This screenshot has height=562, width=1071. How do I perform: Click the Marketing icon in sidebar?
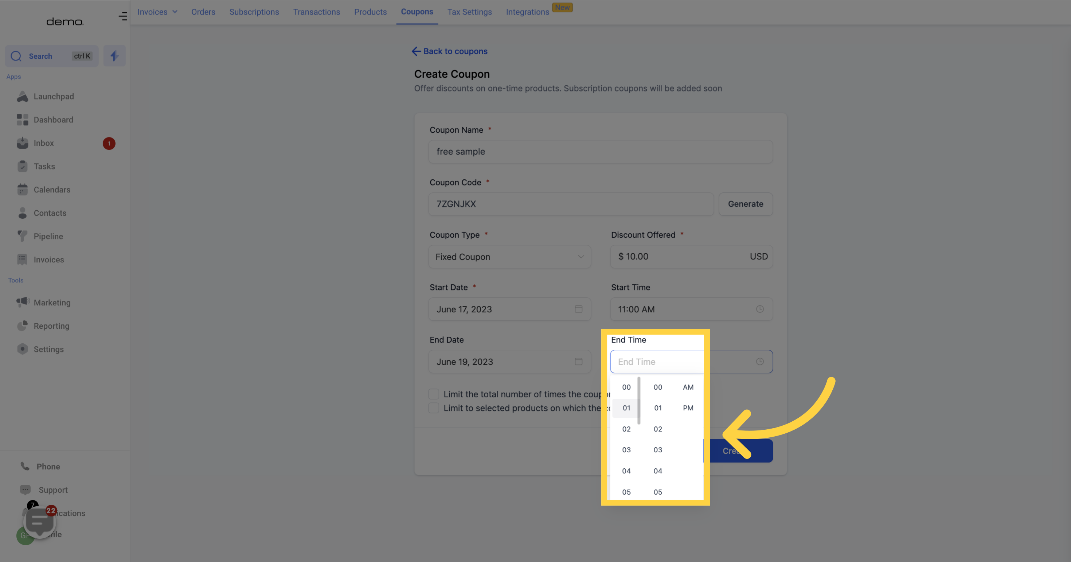click(22, 302)
